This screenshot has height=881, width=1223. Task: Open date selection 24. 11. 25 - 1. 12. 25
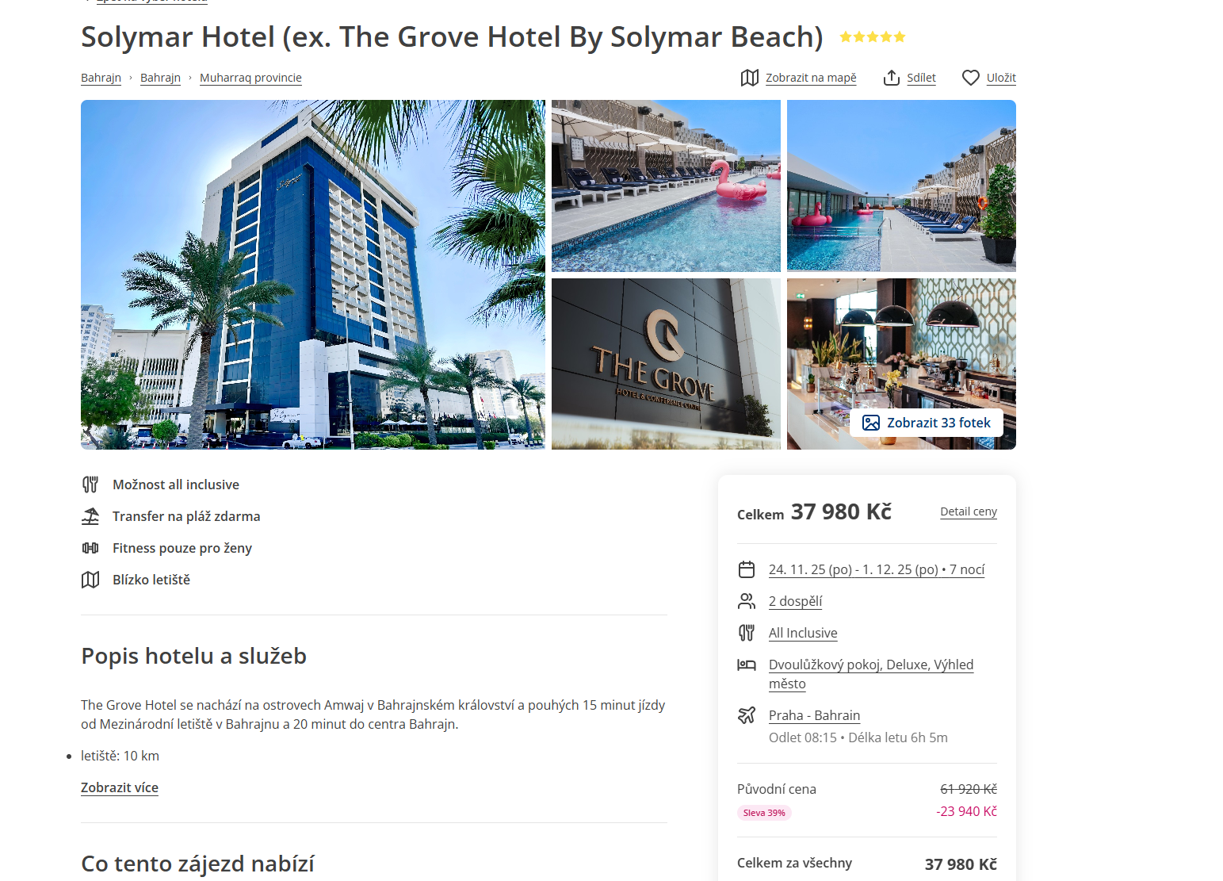coord(877,569)
